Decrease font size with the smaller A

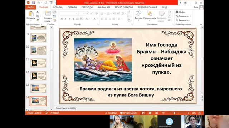click(91, 14)
